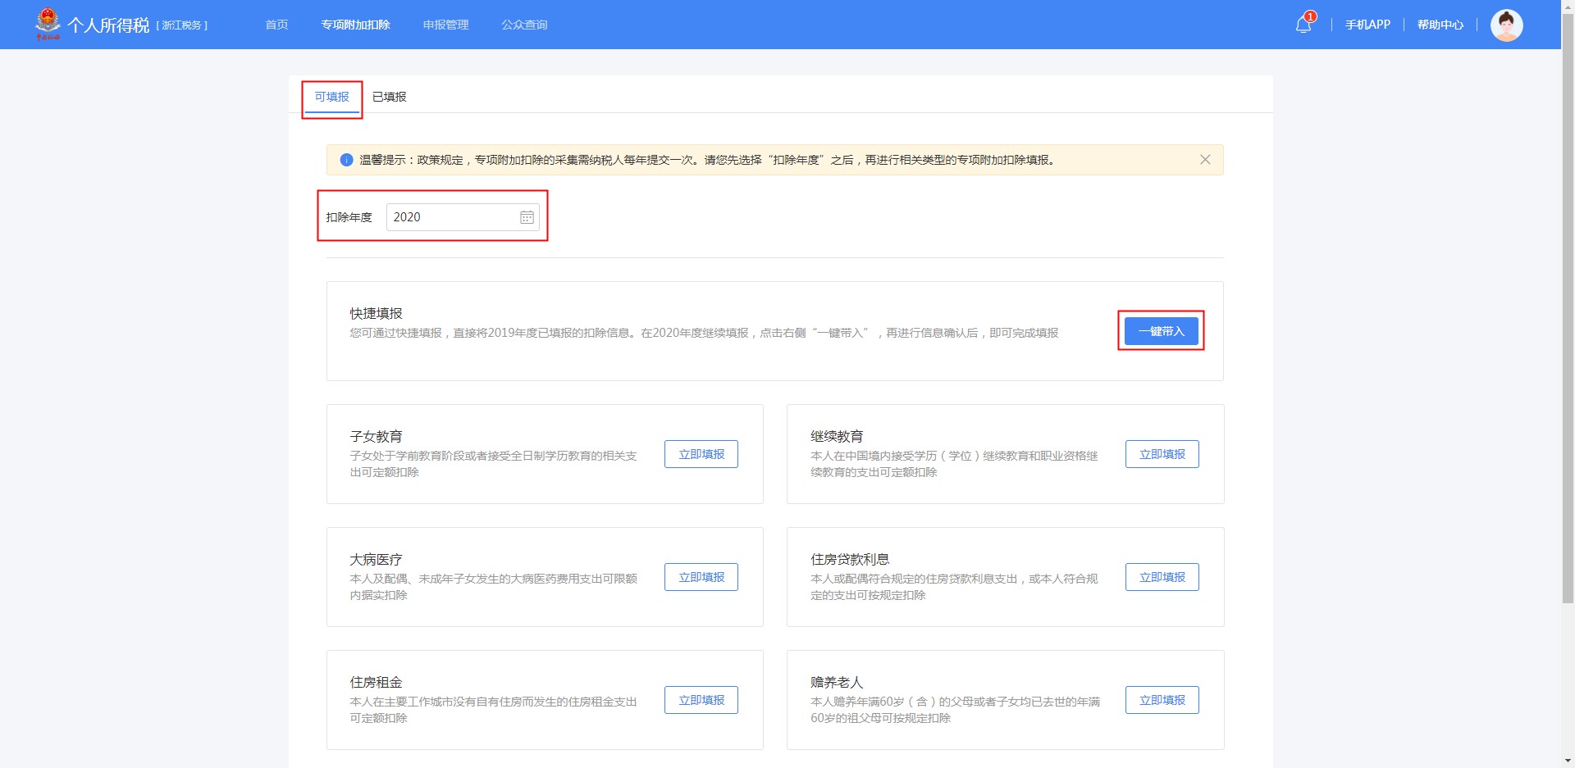Open the notification bell with badge
The image size is (1575, 768).
[1303, 25]
